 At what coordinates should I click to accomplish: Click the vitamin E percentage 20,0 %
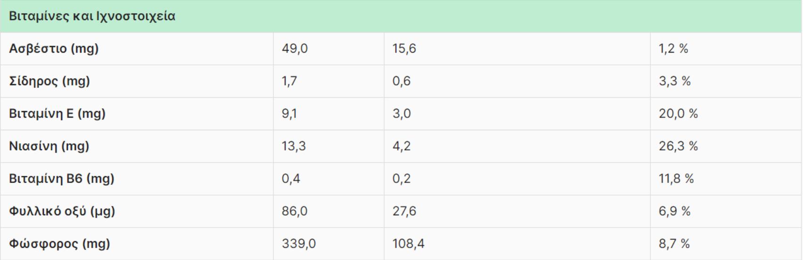coord(678,114)
